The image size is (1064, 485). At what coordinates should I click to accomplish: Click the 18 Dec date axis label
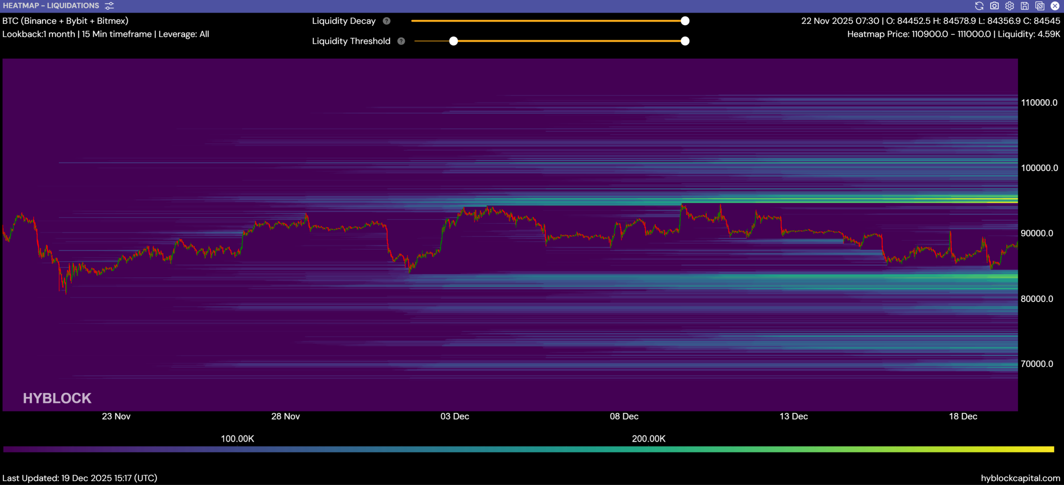point(963,417)
